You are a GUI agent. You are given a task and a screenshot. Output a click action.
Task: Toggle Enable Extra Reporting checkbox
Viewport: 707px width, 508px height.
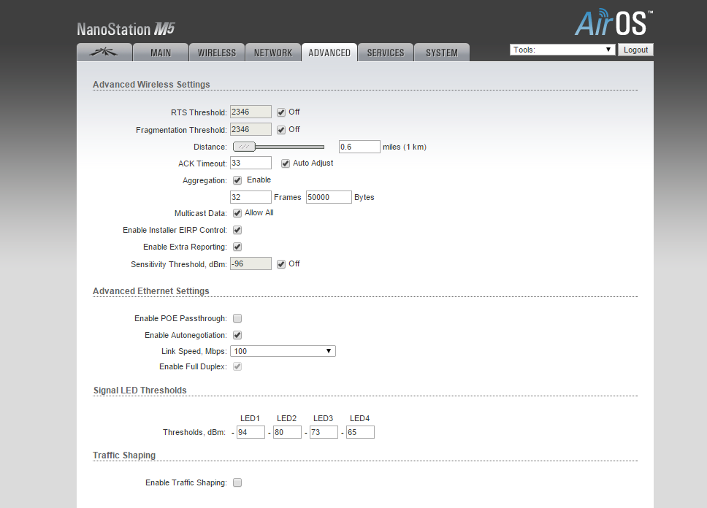point(237,247)
